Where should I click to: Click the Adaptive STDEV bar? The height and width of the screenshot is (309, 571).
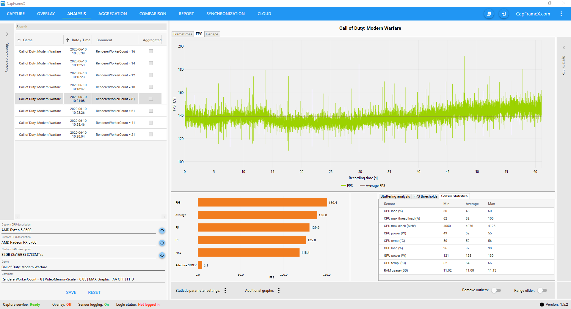click(200, 265)
